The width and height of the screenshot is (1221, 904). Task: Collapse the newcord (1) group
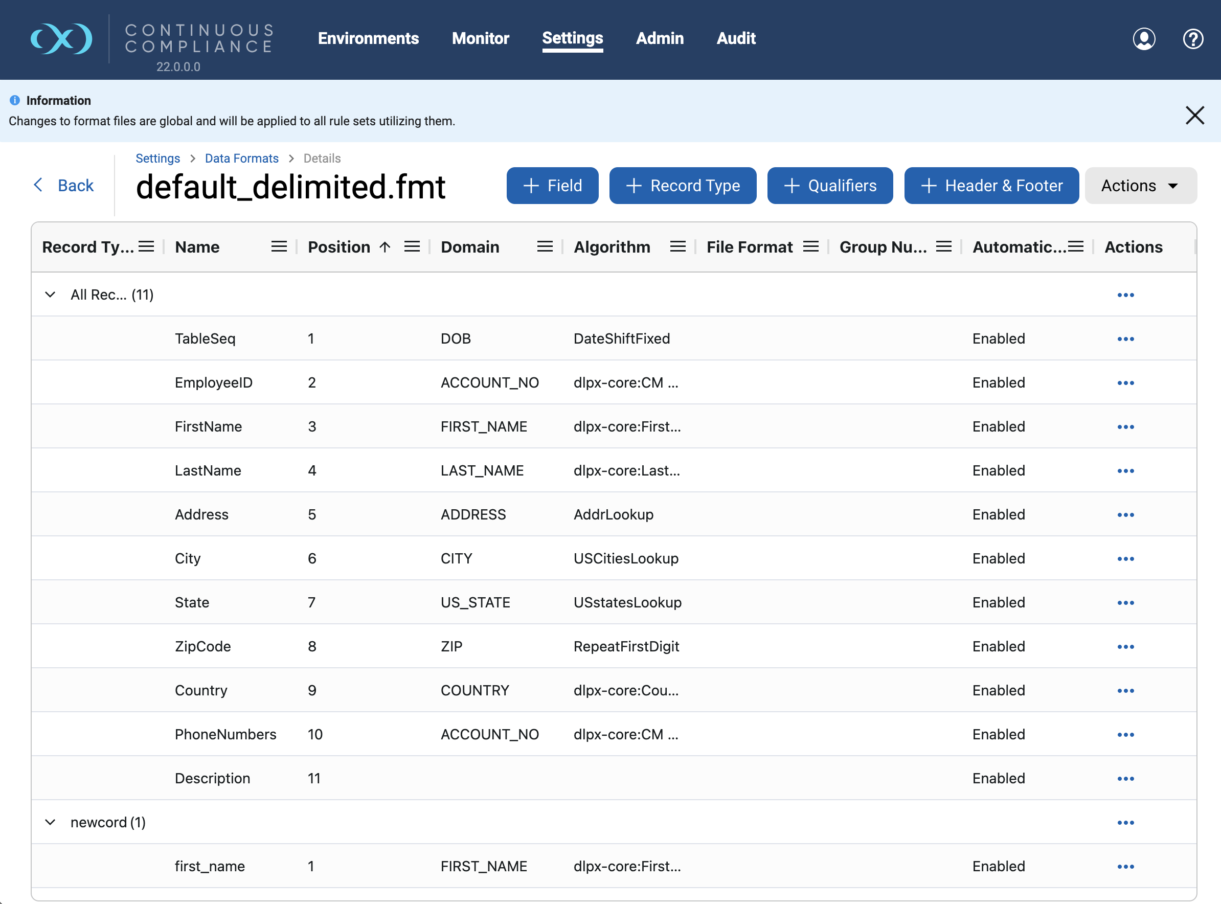point(50,822)
